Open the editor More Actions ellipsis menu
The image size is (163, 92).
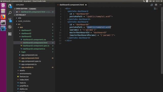160,5
